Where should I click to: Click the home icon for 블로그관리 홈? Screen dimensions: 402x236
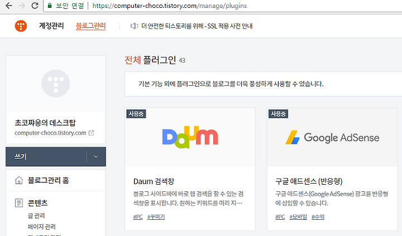click(19, 180)
